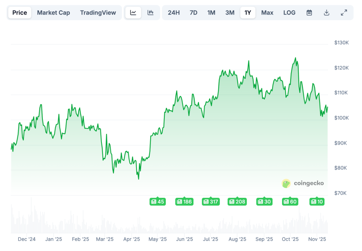Select the 24H time range
The image size is (362, 251).
pos(174,13)
